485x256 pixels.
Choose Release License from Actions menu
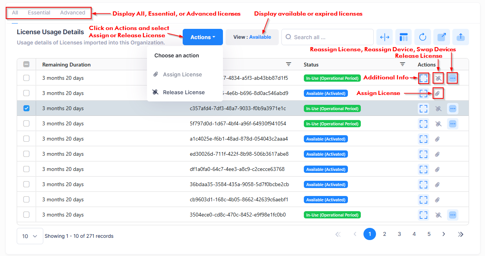coord(184,92)
